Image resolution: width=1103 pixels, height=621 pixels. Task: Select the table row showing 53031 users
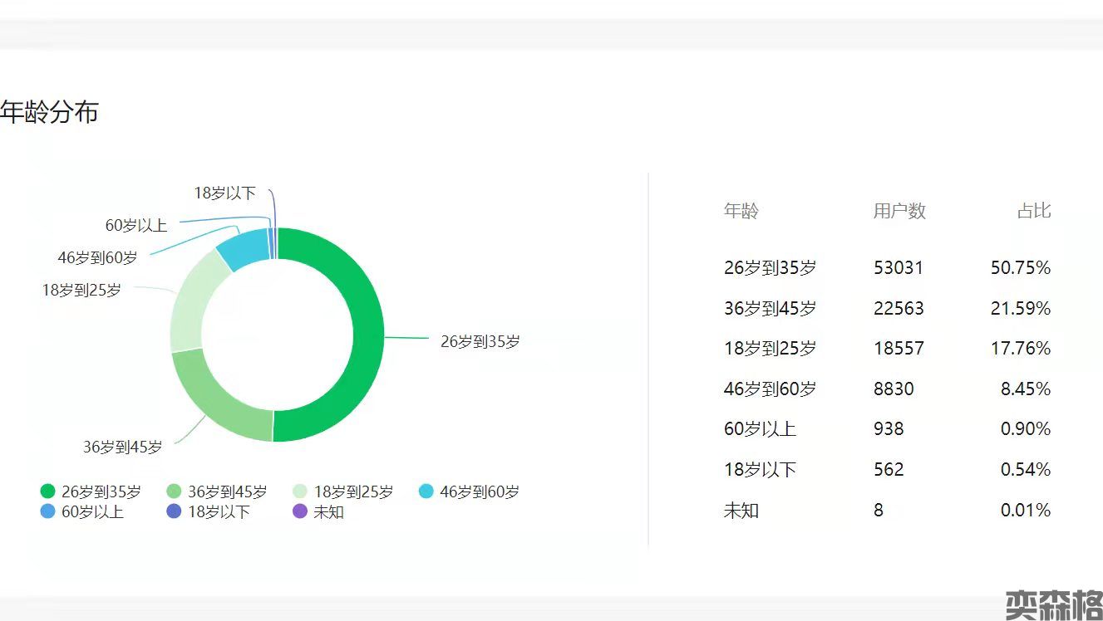887,267
